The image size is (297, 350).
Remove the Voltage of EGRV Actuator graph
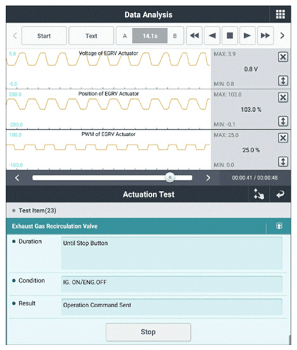[283, 57]
